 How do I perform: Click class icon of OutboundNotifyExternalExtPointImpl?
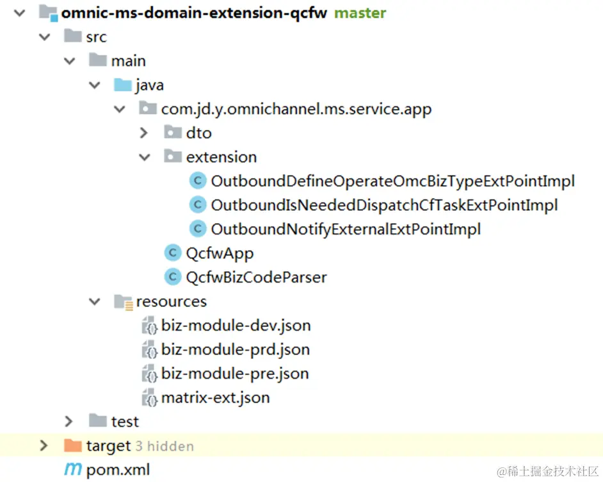pos(198,229)
